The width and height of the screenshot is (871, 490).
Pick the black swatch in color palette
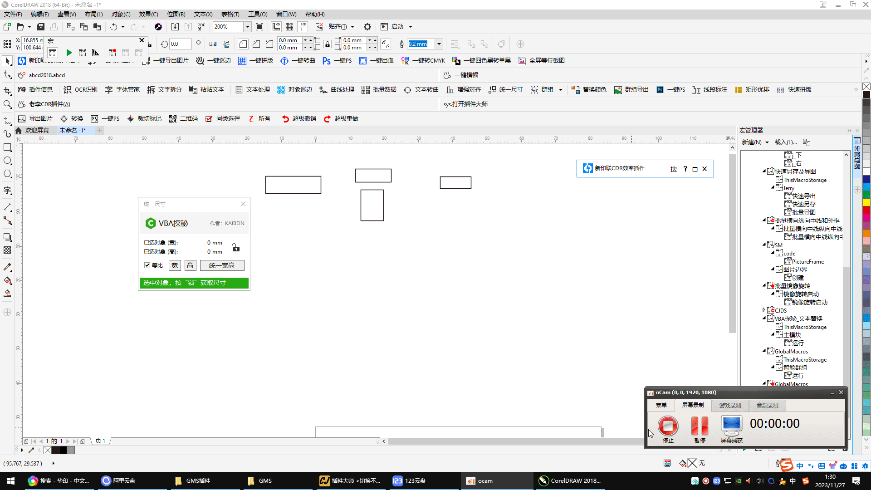866,94
